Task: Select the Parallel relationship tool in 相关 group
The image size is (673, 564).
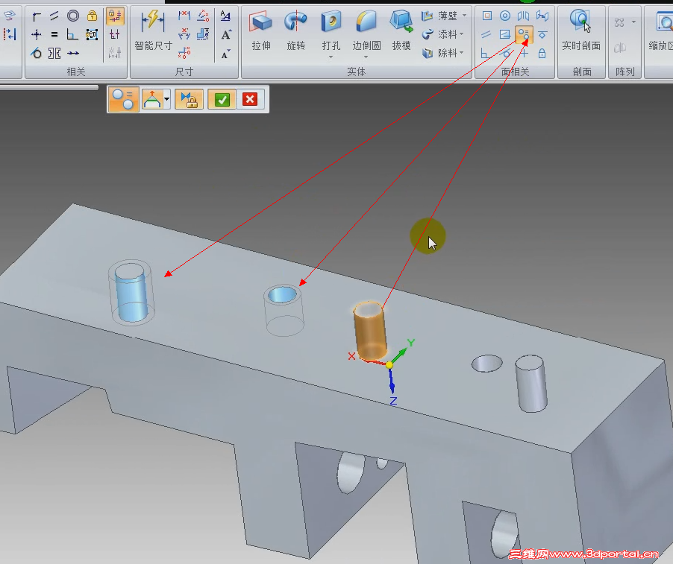Action: coord(54,16)
